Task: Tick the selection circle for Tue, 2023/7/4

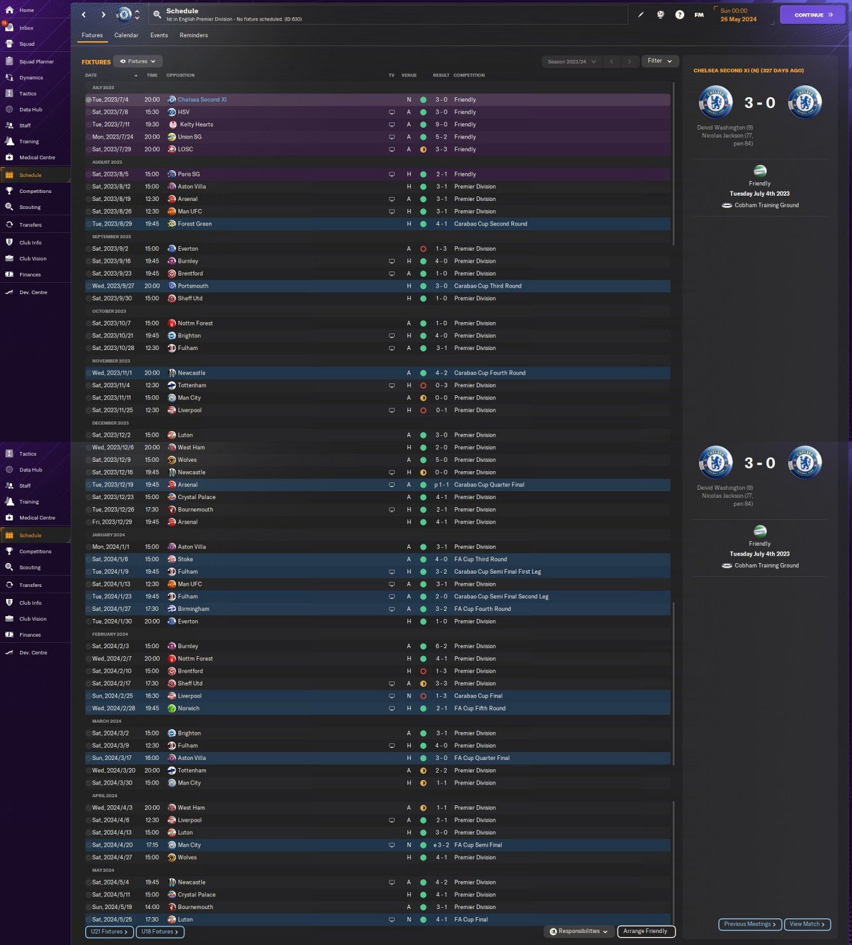Action: [x=89, y=100]
